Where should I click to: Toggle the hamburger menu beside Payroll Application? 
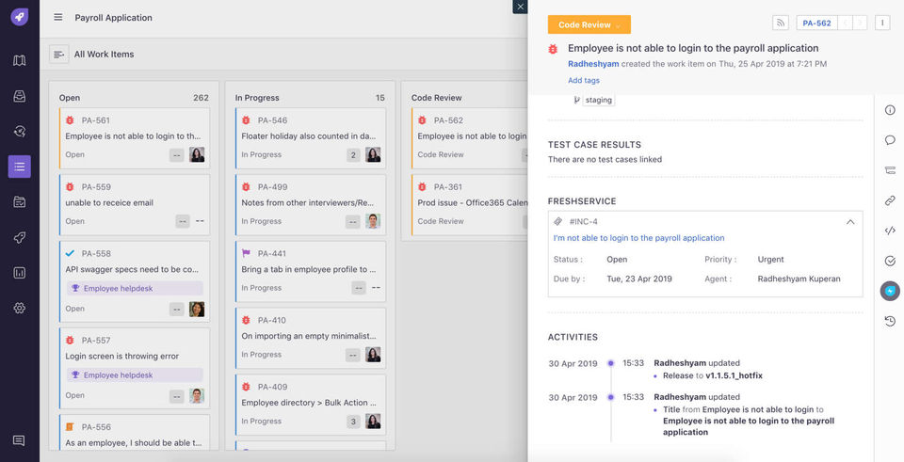point(58,17)
